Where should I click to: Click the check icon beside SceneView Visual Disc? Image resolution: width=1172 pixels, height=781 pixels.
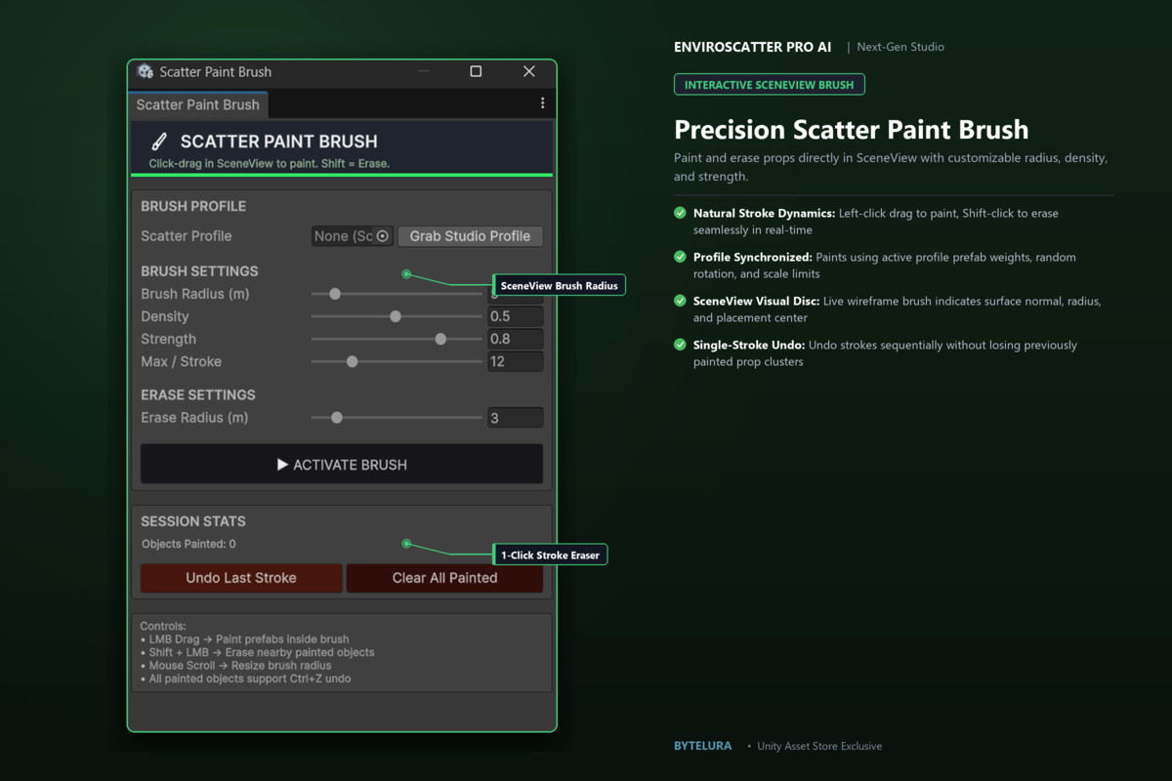coord(680,301)
